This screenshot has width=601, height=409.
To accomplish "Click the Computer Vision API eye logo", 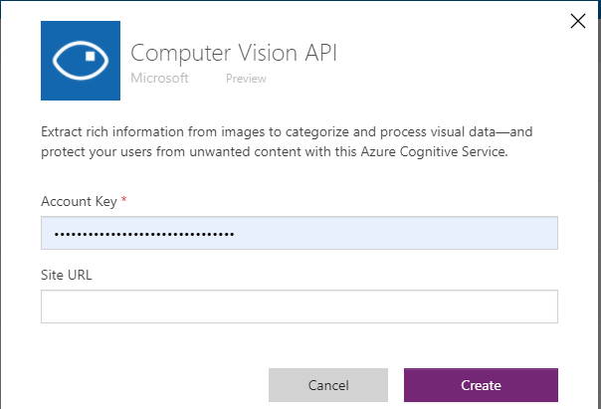I will (x=81, y=61).
